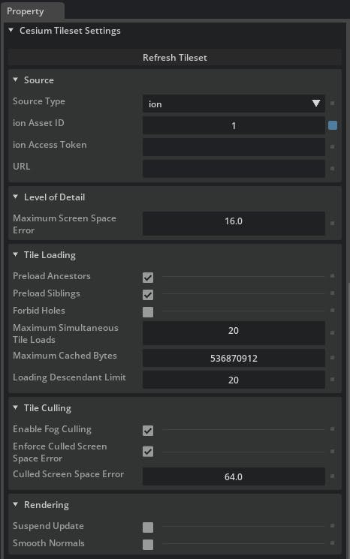The width and height of the screenshot is (350, 559).
Task: Click the ion Asset ID field
Action: coord(234,125)
